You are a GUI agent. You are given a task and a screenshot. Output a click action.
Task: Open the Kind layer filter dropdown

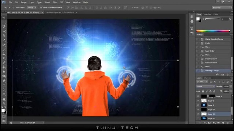tap(202, 82)
